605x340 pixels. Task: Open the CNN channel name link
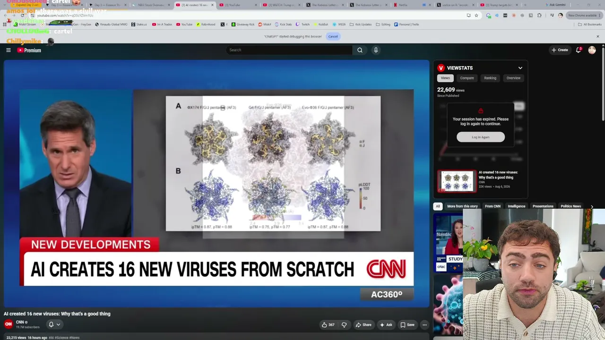(20, 322)
